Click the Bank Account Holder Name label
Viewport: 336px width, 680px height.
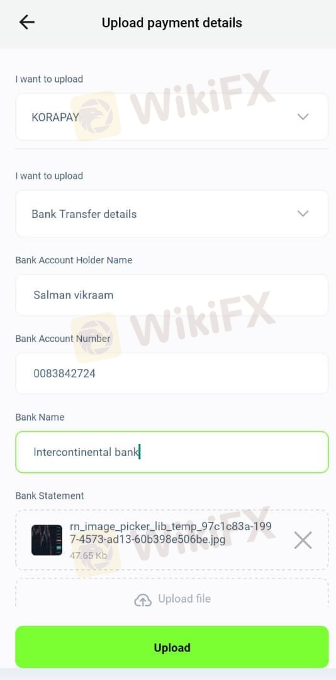pyautogui.click(x=74, y=260)
